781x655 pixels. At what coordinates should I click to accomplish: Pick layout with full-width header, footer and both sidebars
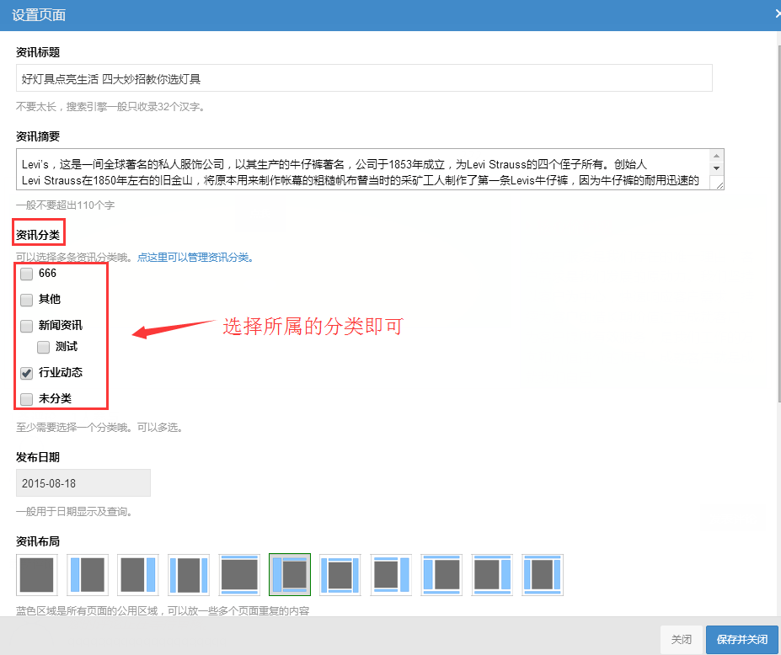(x=543, y=574)
